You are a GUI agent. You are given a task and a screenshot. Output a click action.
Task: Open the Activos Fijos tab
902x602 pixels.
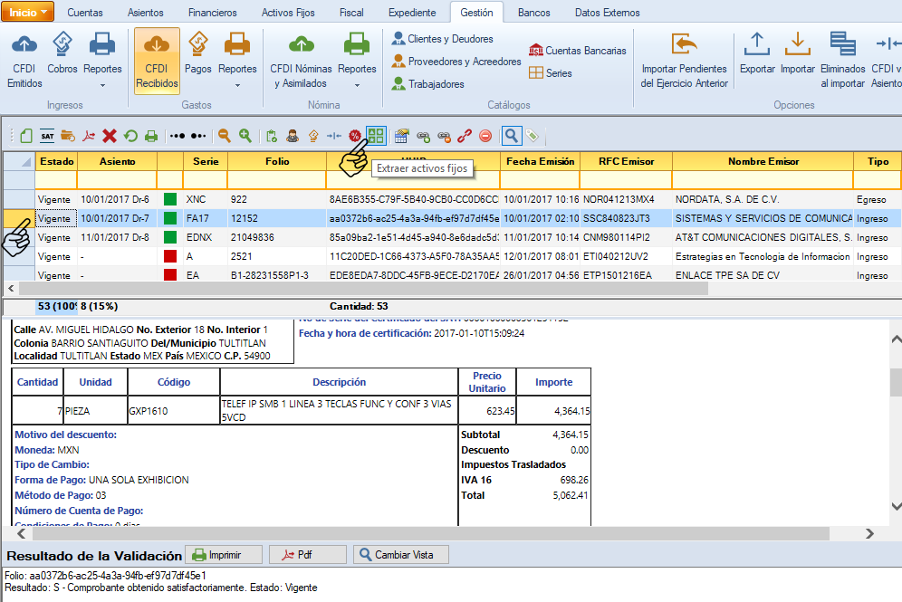click(288, 13)
